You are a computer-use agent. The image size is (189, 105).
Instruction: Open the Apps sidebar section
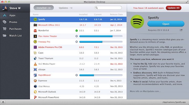15,15
